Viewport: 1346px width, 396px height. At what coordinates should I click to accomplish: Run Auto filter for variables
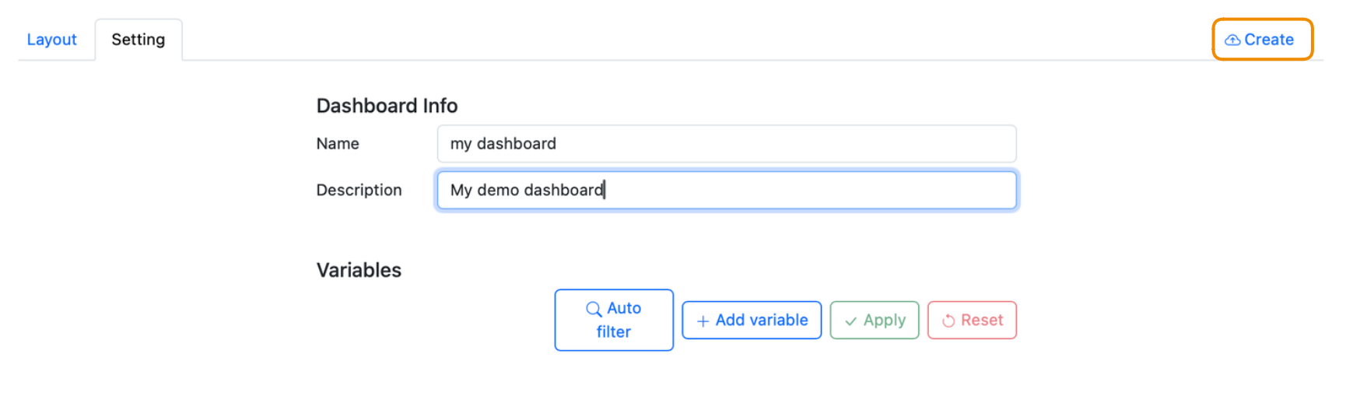pos(614,320)
